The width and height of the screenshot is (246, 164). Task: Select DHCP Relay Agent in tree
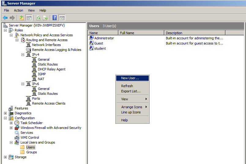pyautogui.click(x=52, y=69)
